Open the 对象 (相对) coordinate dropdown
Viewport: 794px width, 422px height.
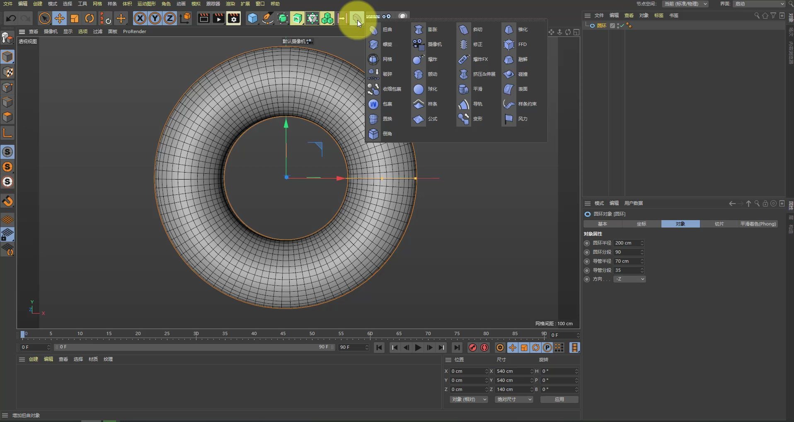[x=468, y=400]
